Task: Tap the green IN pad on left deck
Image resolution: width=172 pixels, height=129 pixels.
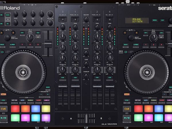Action: pos(15,118)
